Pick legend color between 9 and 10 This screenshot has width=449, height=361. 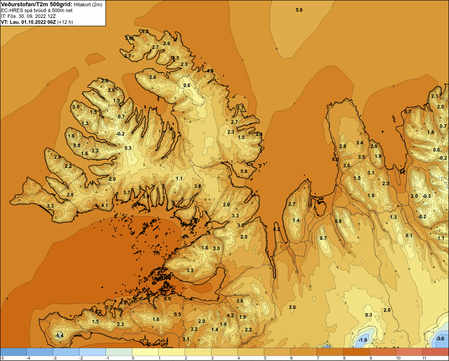tap(382, 352)
